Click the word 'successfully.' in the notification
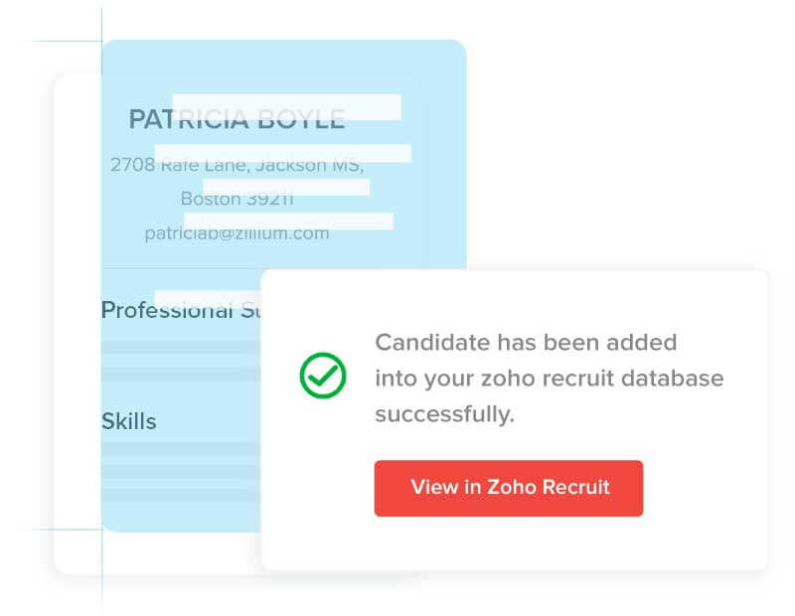 click(x=444, y=414)
